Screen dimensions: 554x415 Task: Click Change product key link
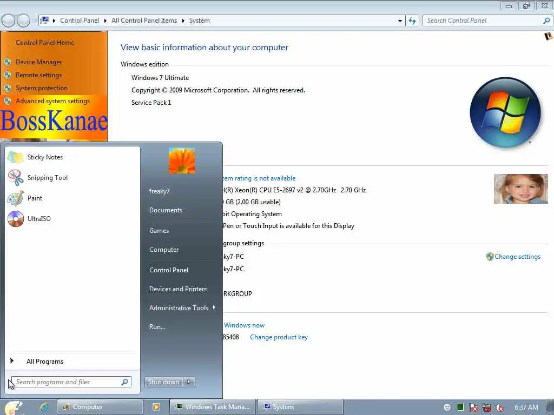click(279, 337)
